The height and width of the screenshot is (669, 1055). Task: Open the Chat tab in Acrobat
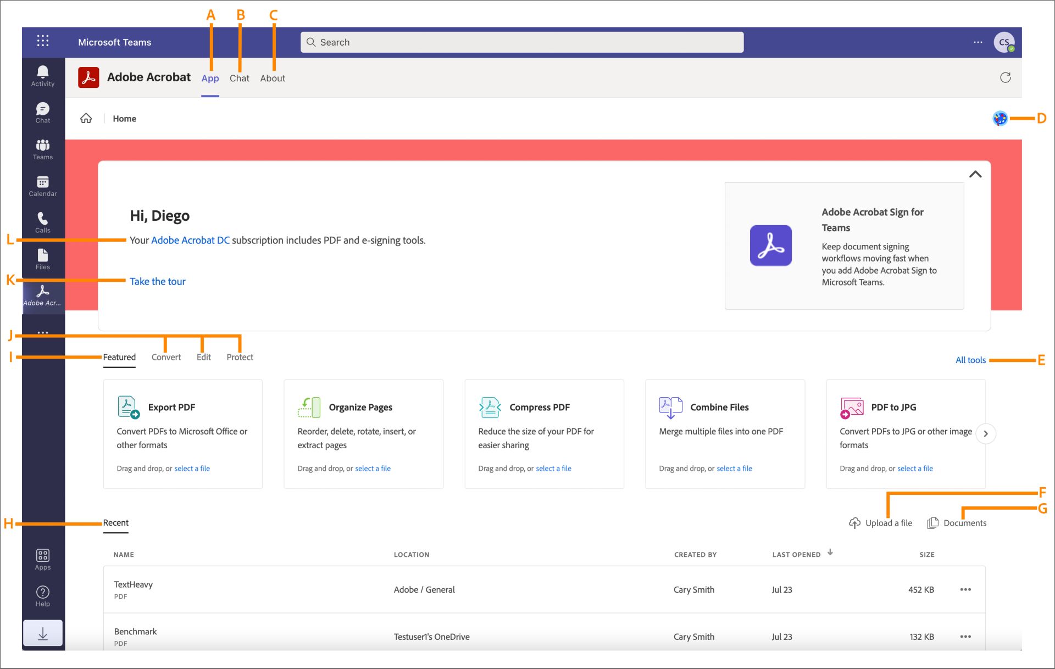point(240,77)
